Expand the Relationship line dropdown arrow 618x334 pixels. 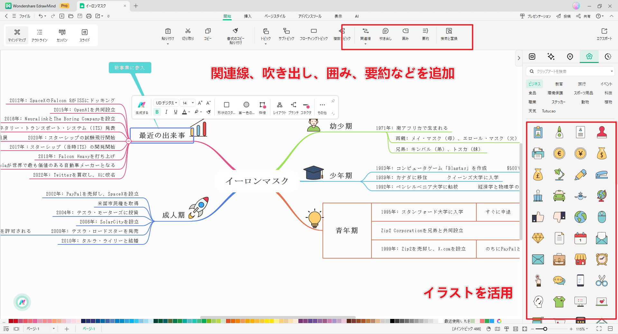point(365,44)
